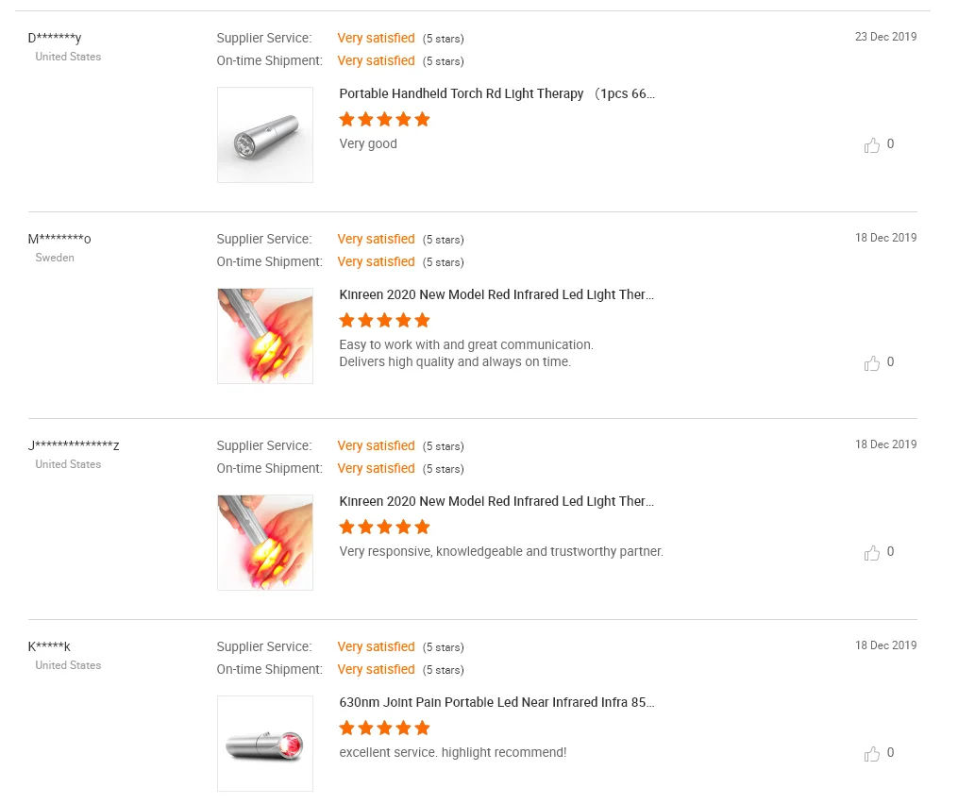Click reviewer name K*****k
958x804 pixels.
click(x=49, y=647)
